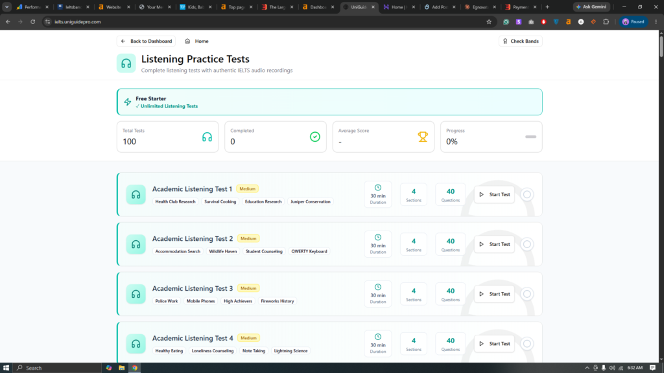
Task: Switch to the Dashboard browser tab
Action: (318, 6)
